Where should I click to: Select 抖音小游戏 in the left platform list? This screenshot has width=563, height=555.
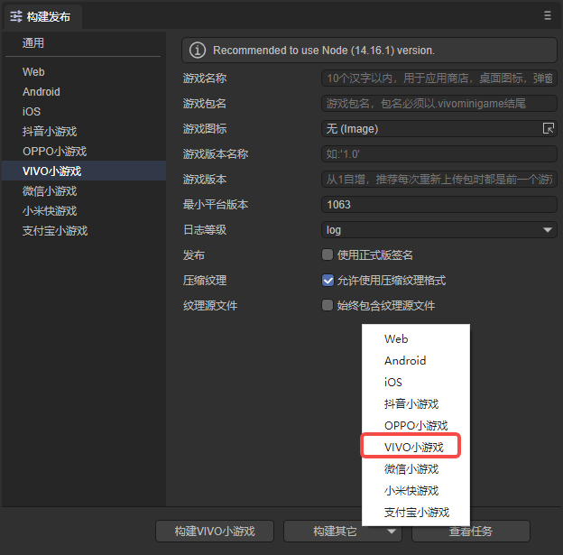84,131
